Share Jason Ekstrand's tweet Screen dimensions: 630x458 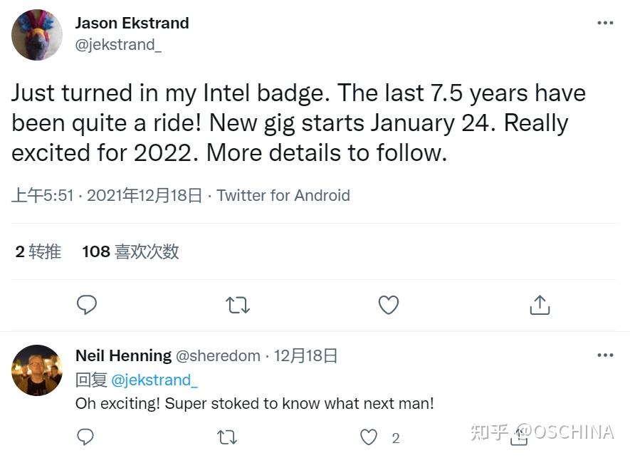click(540, 305)
